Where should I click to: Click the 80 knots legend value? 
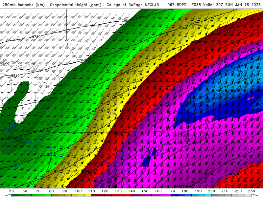click(52, 191)
